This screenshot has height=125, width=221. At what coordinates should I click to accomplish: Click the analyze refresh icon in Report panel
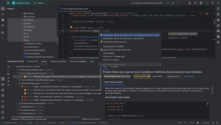pyautogui.click(x=8, y=67)
